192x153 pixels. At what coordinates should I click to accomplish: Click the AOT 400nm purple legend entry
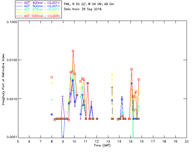(38, 3)
